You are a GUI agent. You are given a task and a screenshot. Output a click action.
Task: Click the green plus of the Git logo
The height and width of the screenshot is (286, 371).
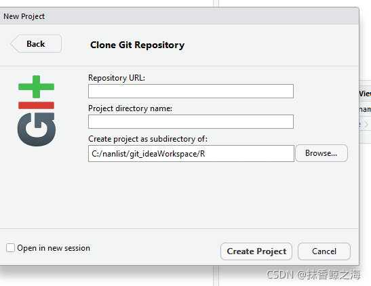click(x=36, y=87)
